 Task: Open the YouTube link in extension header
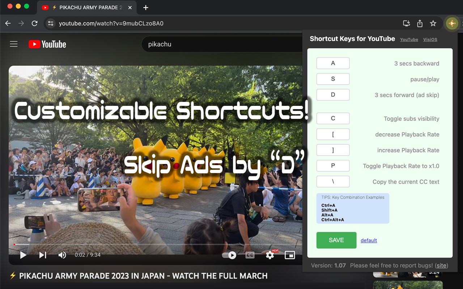pyautogui.click(x=409, y=39)
